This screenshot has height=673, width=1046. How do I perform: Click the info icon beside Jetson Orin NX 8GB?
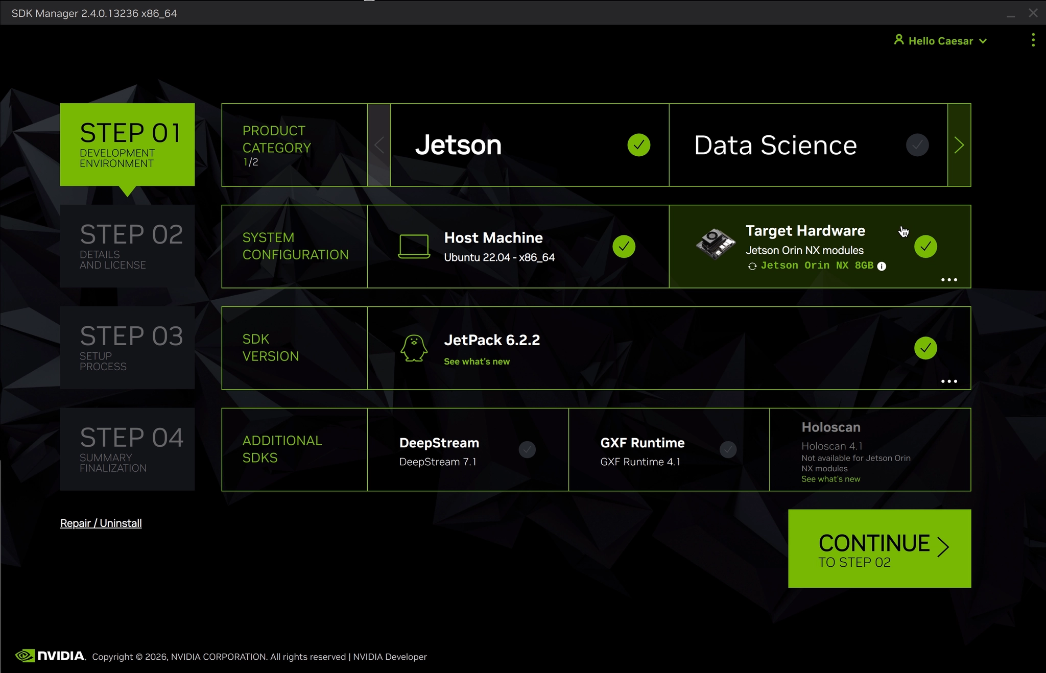(882, 266)
